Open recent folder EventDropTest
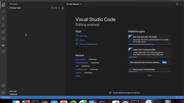 point(82,63)
